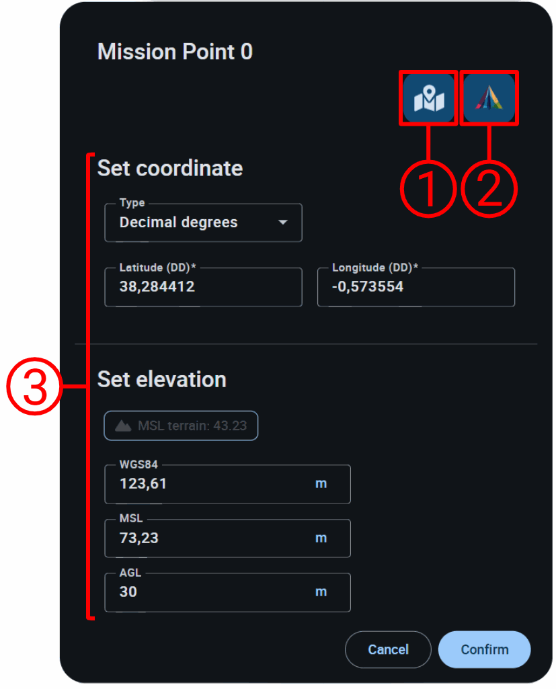Screen dimensions: 556x689
Task: Click the map picker icon button
Action: pyautogui.click(x=429, y=98)
